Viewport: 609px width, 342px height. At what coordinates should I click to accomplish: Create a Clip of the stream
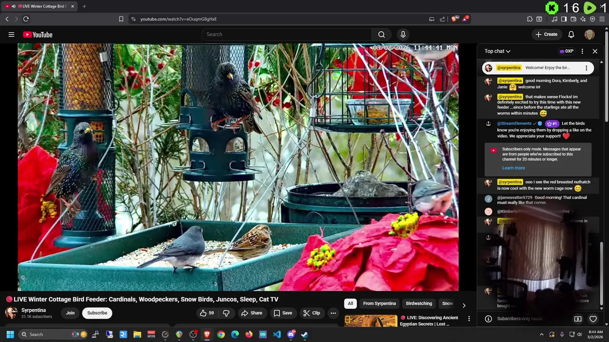(312, 313)
